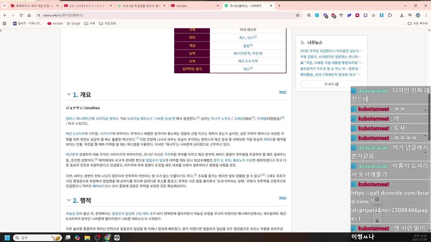Open Clip Studio Paint taskbar icon

click(x=117, y=238)
